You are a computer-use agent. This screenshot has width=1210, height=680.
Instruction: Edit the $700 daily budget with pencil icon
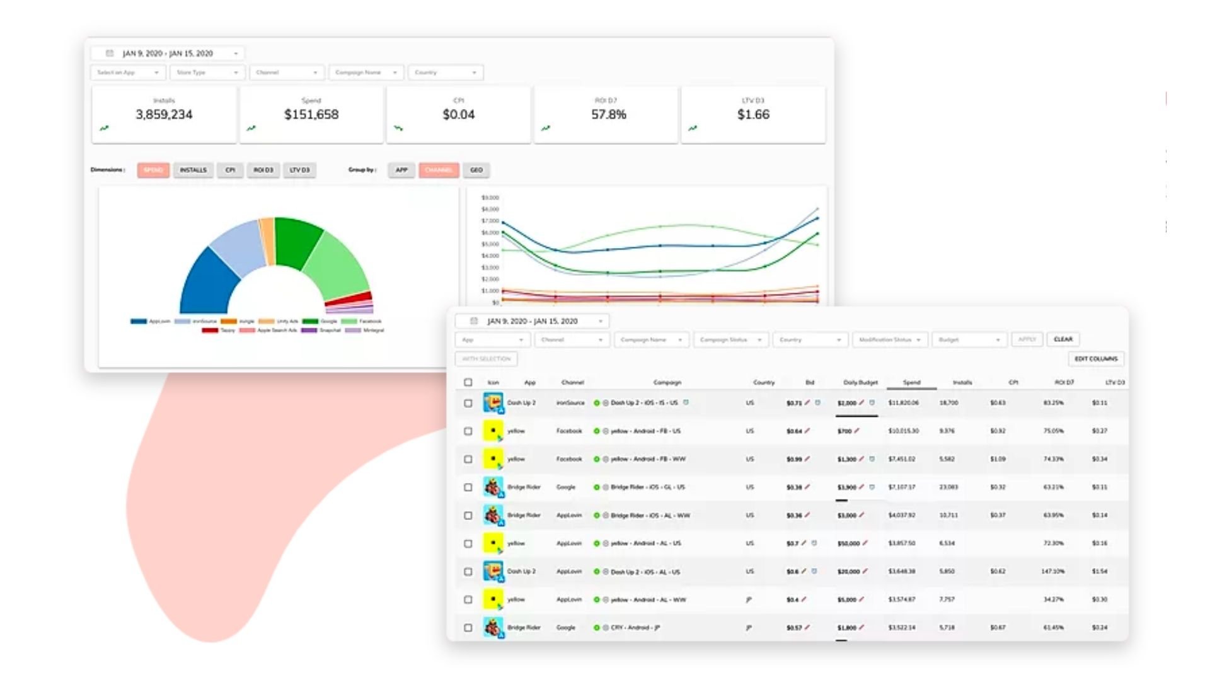pos(857,431)
